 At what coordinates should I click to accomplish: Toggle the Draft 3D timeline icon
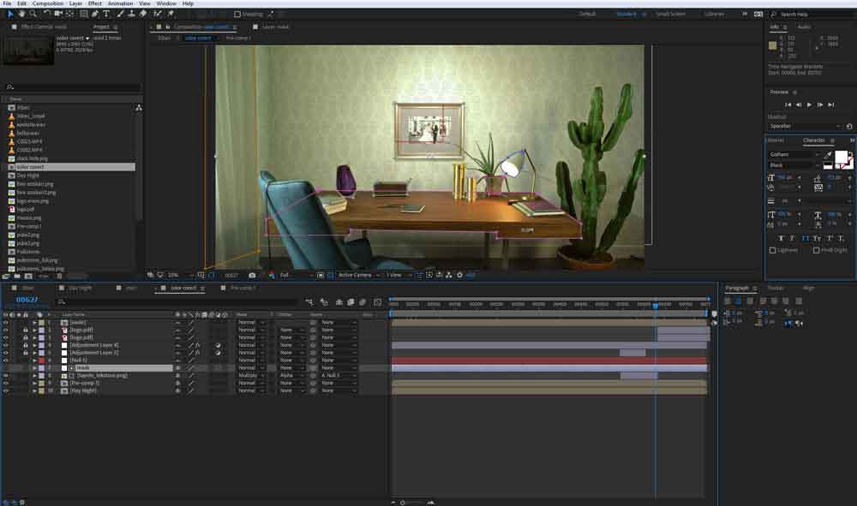point(324,302)
